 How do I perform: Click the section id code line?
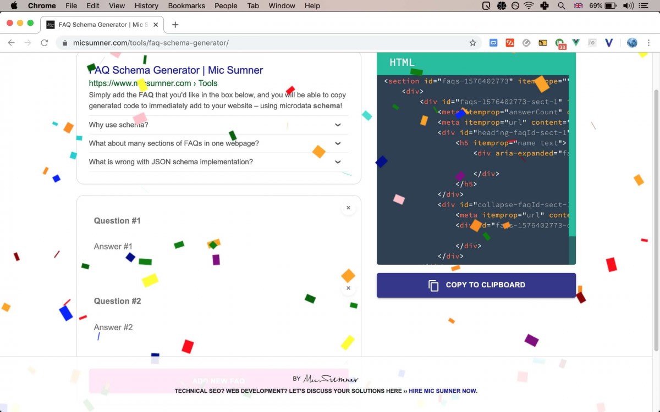(476, 81)
